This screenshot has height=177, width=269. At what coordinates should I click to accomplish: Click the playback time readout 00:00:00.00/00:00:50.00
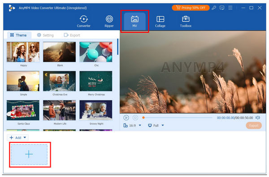(235, 118)
